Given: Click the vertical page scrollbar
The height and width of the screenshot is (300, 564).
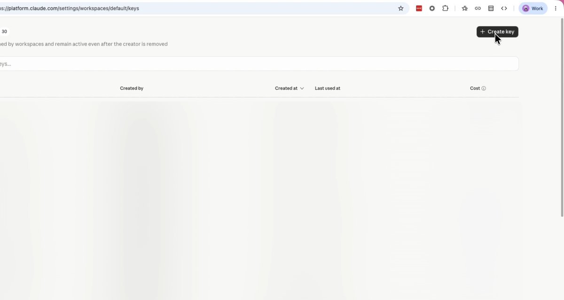Looking at the screenshot, I should 562,118.
